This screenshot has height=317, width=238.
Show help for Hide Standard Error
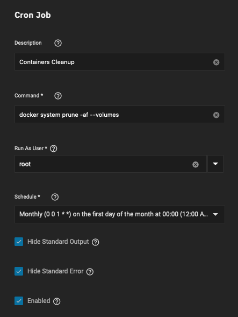90,272
